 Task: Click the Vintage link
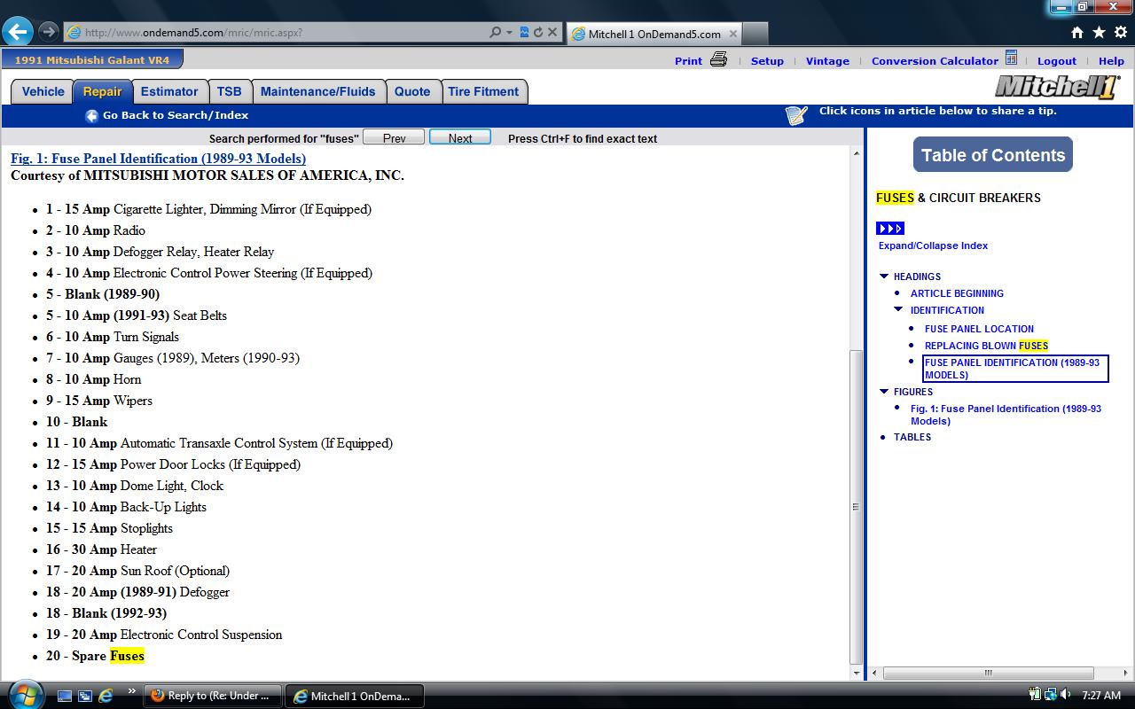point(827,61)
